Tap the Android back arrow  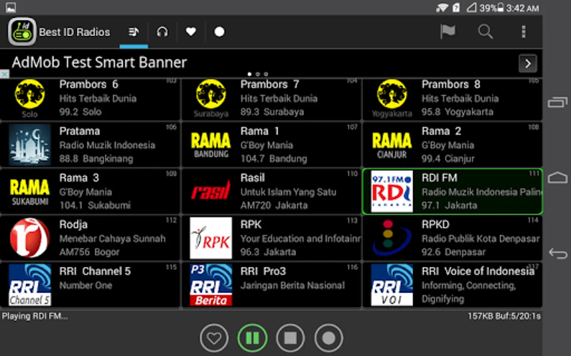(558, 253)
